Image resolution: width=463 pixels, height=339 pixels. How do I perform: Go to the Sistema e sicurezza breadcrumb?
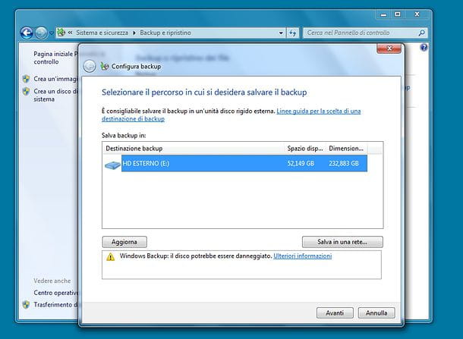click(102, 33)
